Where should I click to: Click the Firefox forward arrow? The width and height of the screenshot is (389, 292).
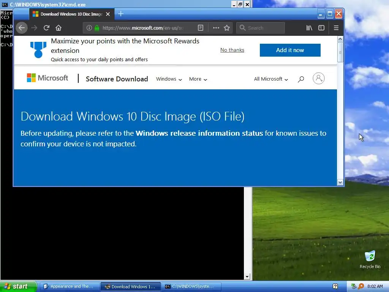coord(34,28)
